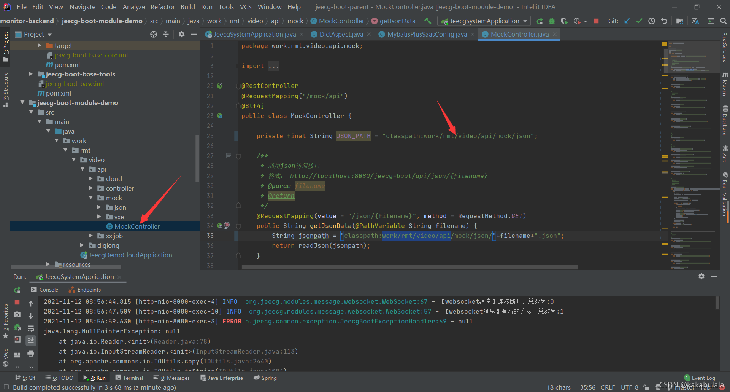Switch to the DictAspect.java tab
The image size is (730, 392).
pos(341,34)
